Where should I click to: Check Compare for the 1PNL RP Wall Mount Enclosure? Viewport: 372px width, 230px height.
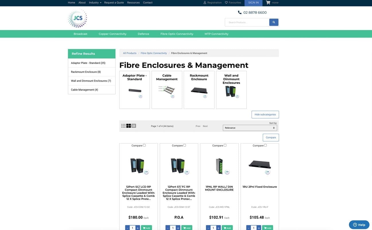click(x=225, y=145)
